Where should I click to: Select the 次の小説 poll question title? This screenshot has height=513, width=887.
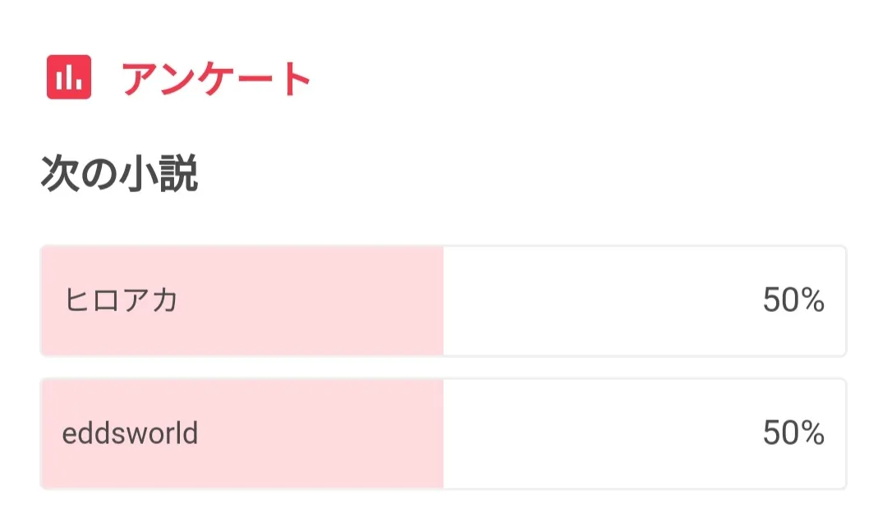pos(120,176)
